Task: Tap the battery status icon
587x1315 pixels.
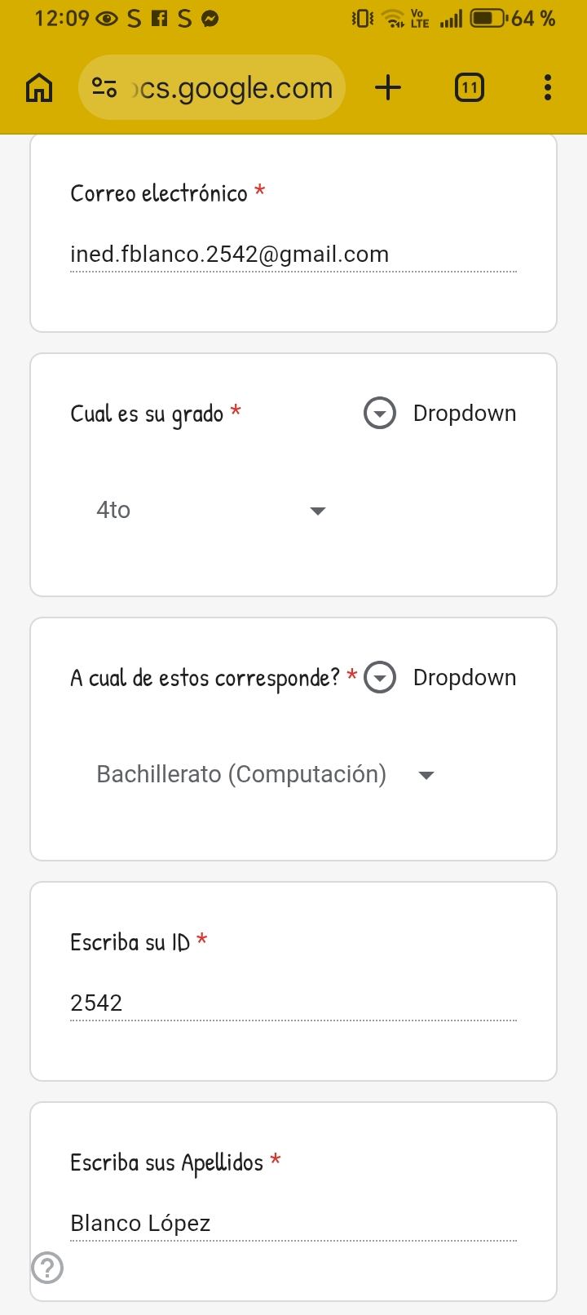Action: 488,18
